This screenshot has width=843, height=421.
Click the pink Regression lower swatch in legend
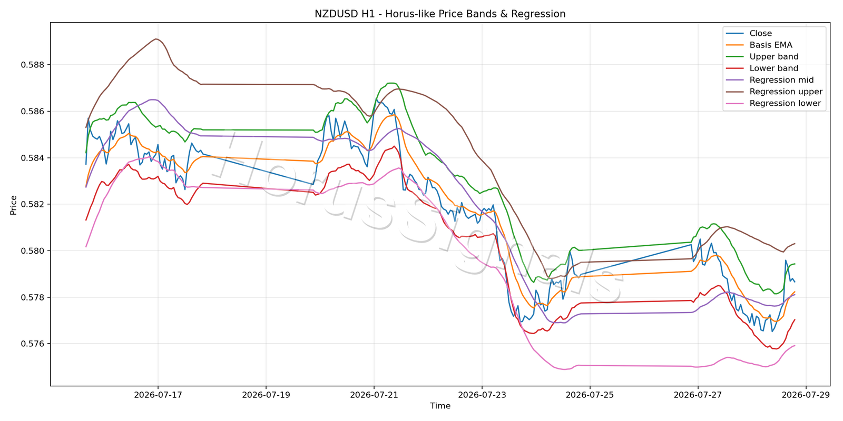[x=734, y=104]
